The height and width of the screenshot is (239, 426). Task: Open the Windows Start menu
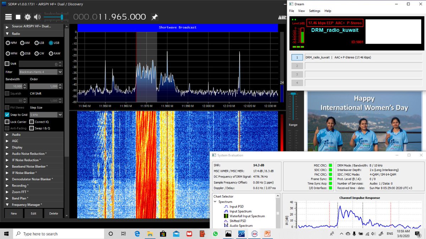(x=6, y=234)
